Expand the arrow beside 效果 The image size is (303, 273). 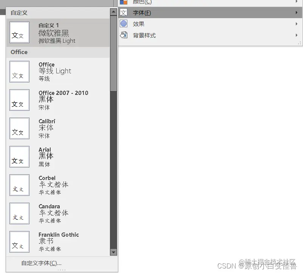click(x=297, y=24)
